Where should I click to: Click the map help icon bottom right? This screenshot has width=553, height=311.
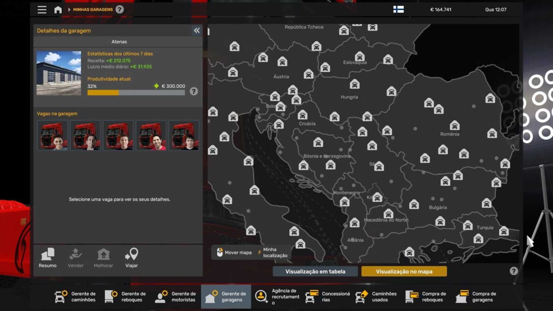514,271
